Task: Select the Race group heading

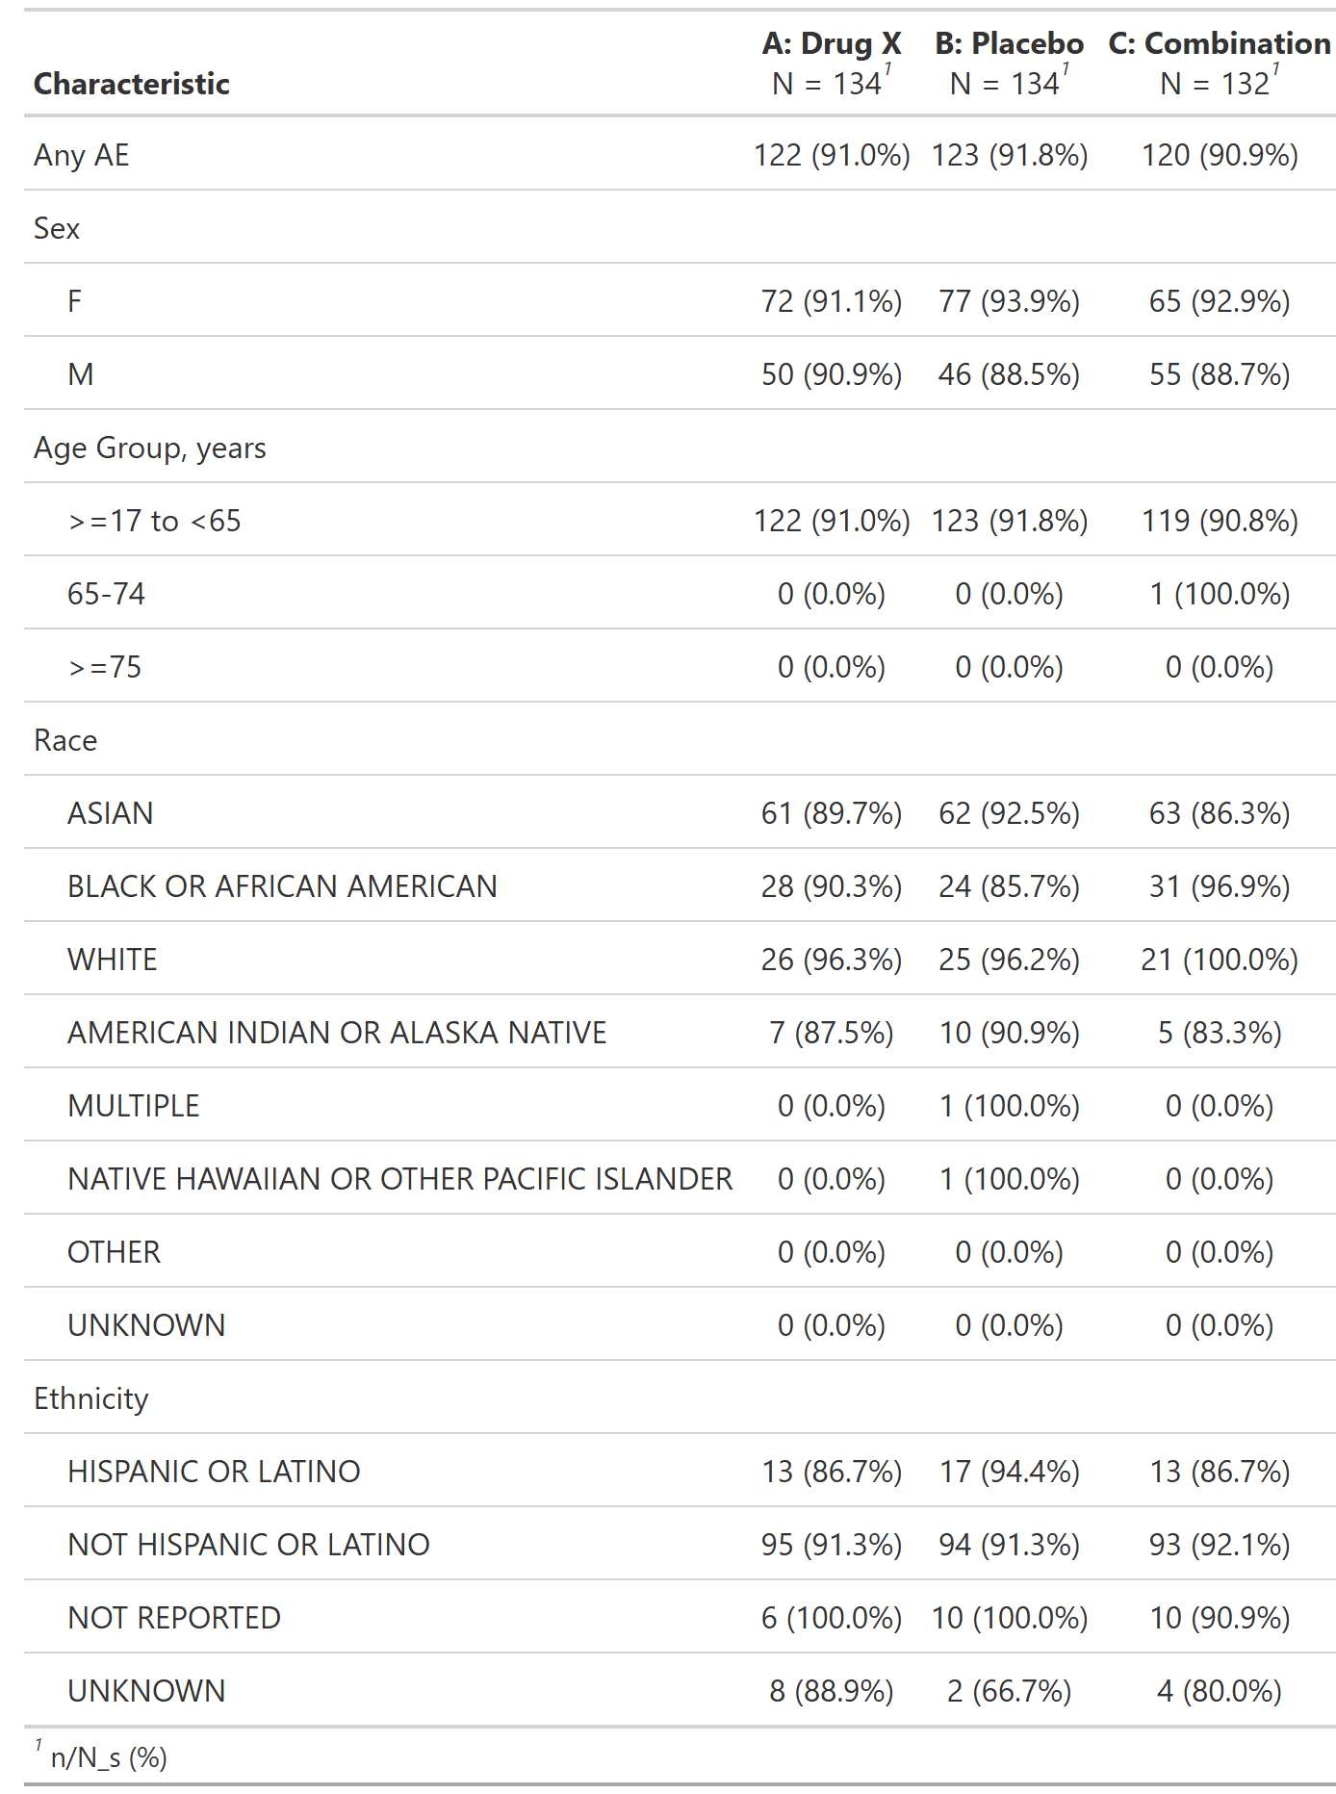Action: [65, 740]
